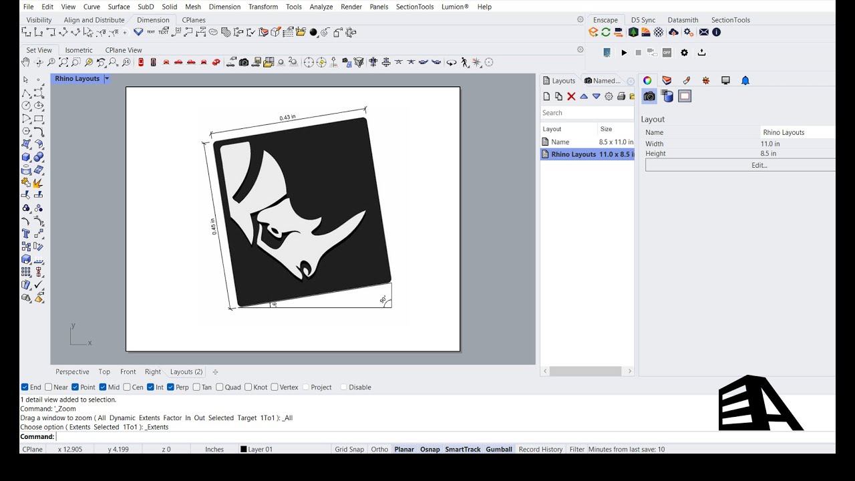855x481 pixels.
Task: Add a new viewport tab with plus icon
Action: pyautogui.click(x=215, y=372)
